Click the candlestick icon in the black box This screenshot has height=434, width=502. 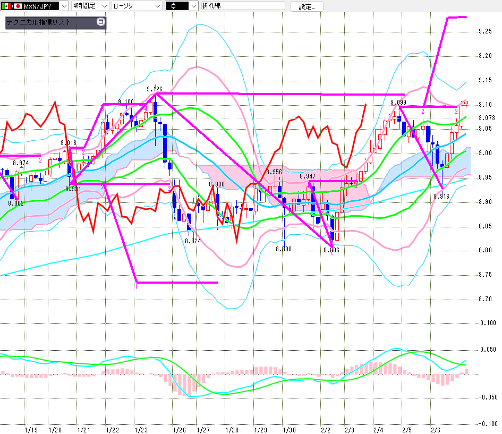174,6
